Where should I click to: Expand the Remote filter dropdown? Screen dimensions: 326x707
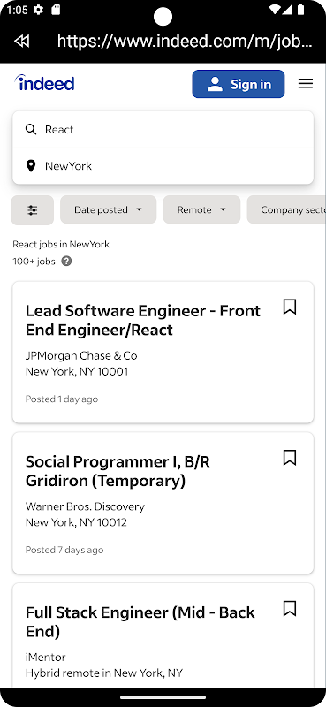(x=201, y=209)
